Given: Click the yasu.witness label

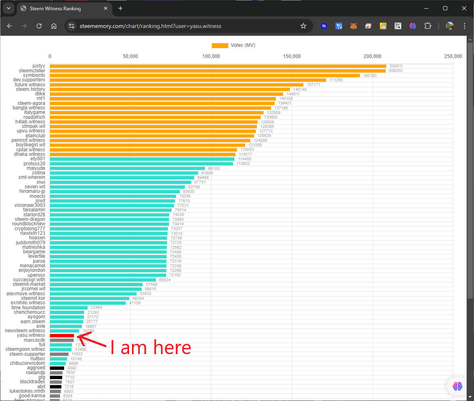Looking at the screenshot, I should (x=31, y=335).
